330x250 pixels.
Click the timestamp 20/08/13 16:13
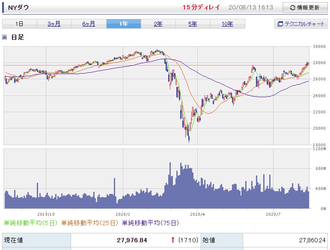pos(251,7)
